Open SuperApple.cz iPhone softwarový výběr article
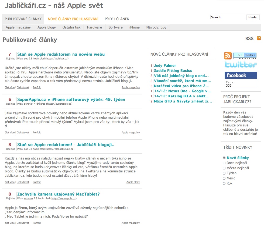This screenshot has height=227, width=264. [71, 100]
